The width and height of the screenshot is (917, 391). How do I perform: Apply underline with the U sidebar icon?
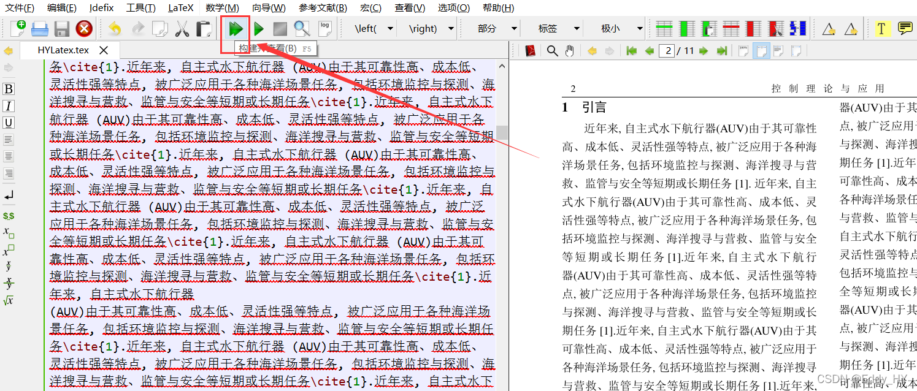click(x=9, y=123)
